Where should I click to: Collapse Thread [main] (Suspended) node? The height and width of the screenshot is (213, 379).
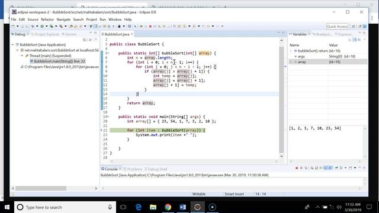point(22,56)
